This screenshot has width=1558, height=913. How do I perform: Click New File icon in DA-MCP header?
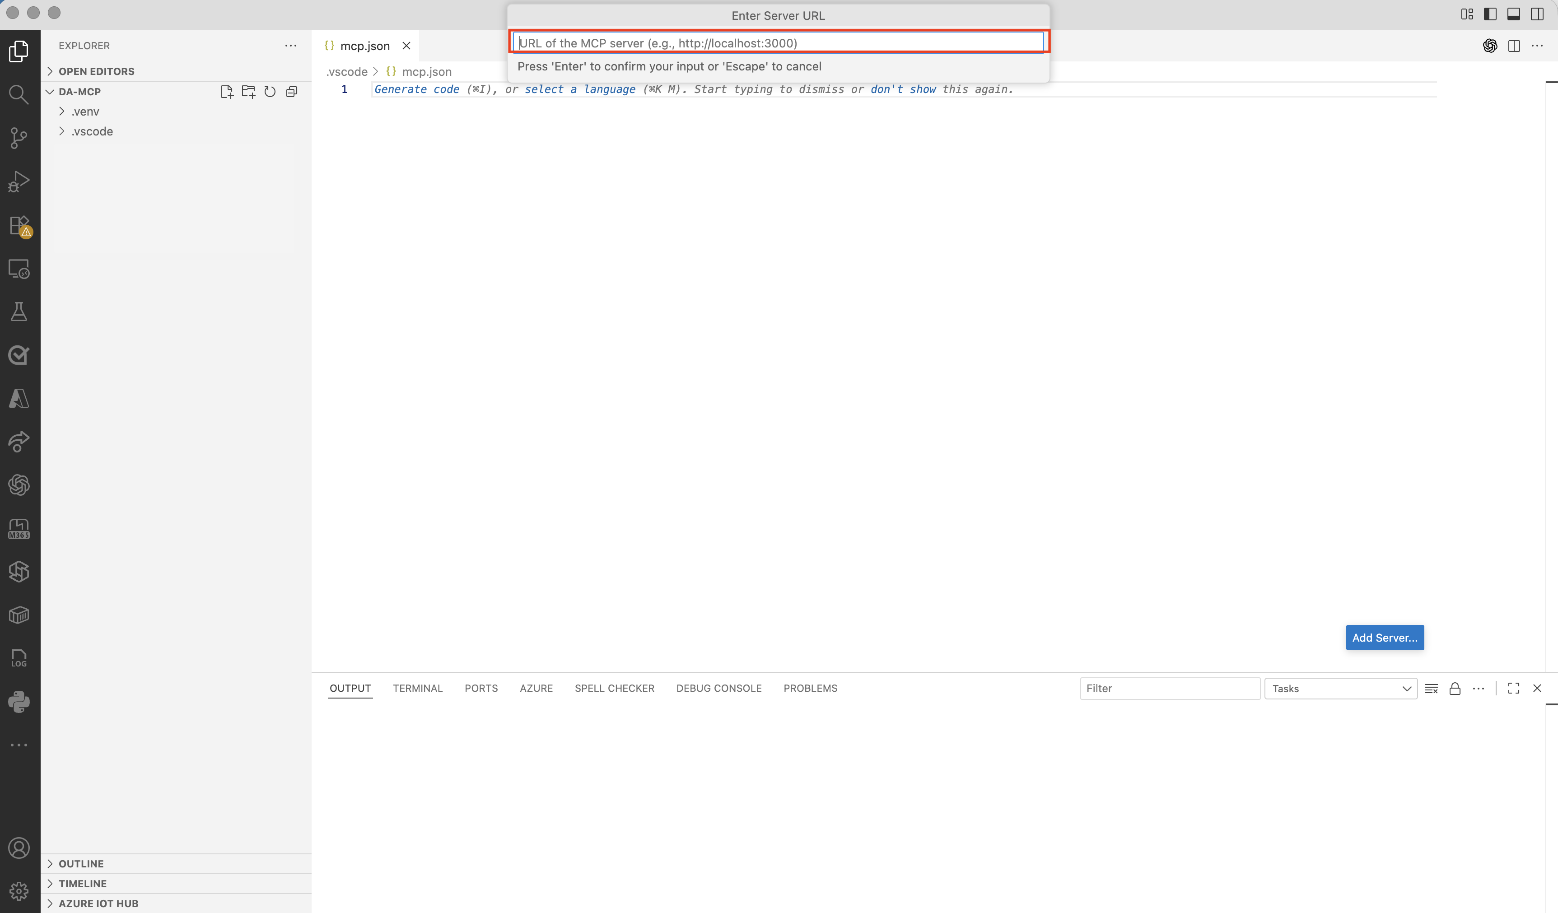pos(226,92)
